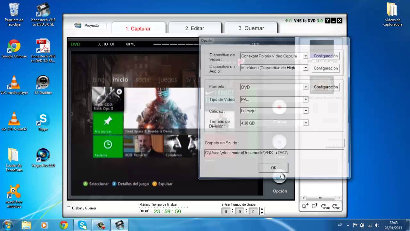Open Skype from the taskbar
The width and height of the screenshot is (410, 231).
[82, 225]
